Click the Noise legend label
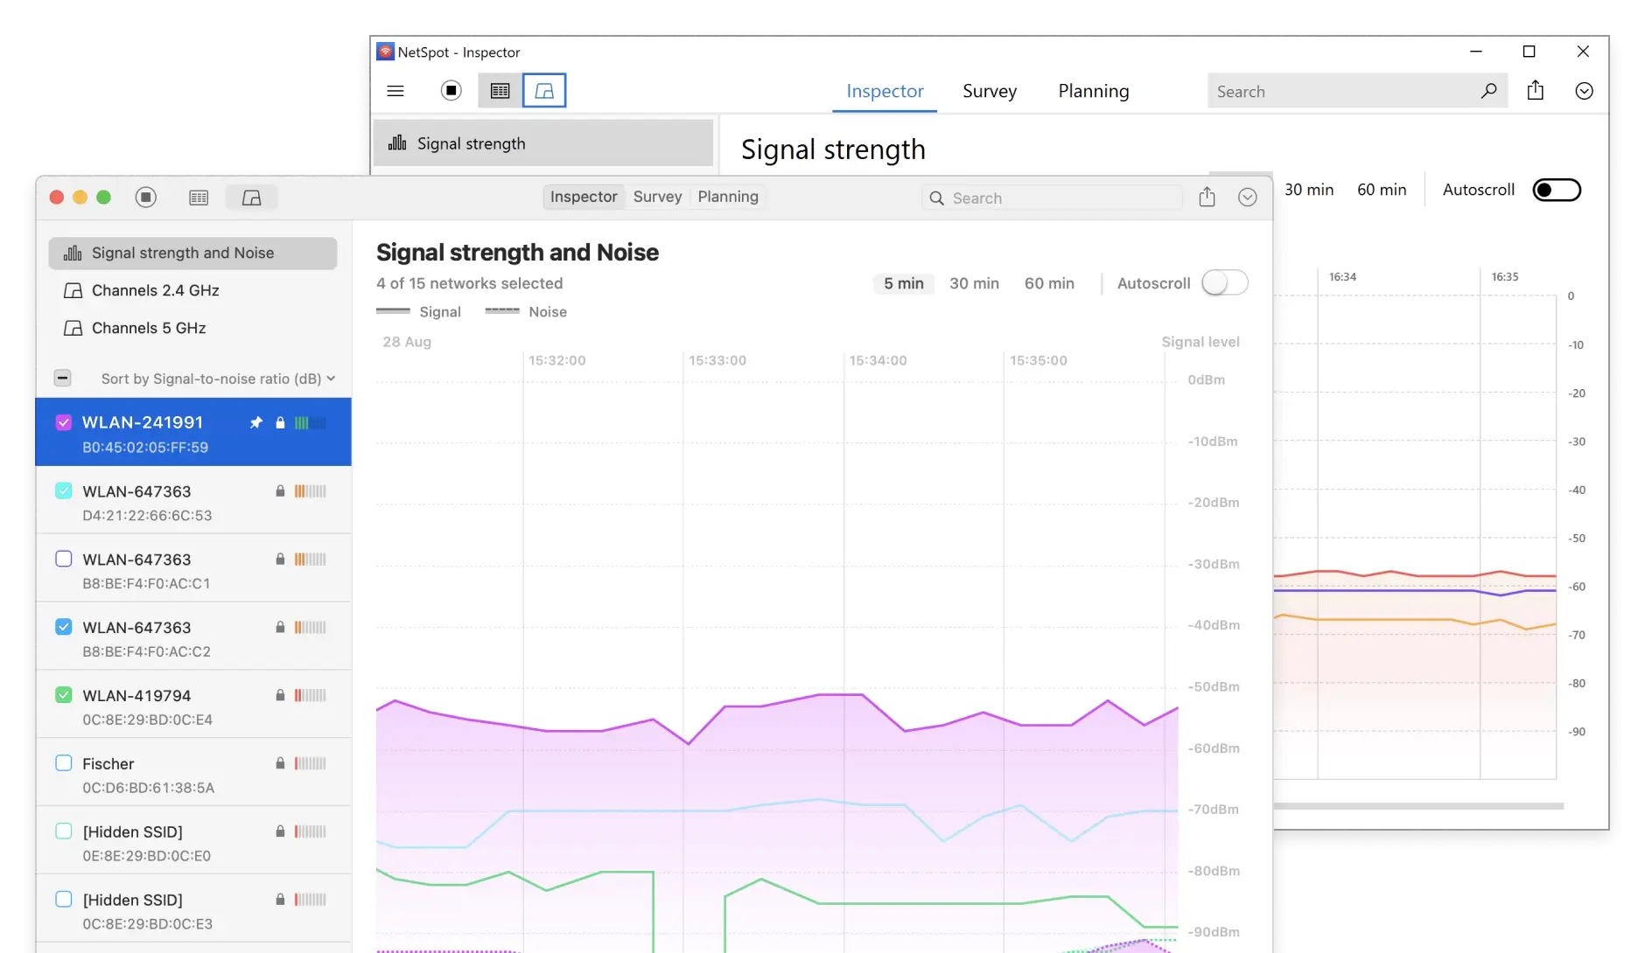The image size is (1645, 953). [x=548, y=312]
